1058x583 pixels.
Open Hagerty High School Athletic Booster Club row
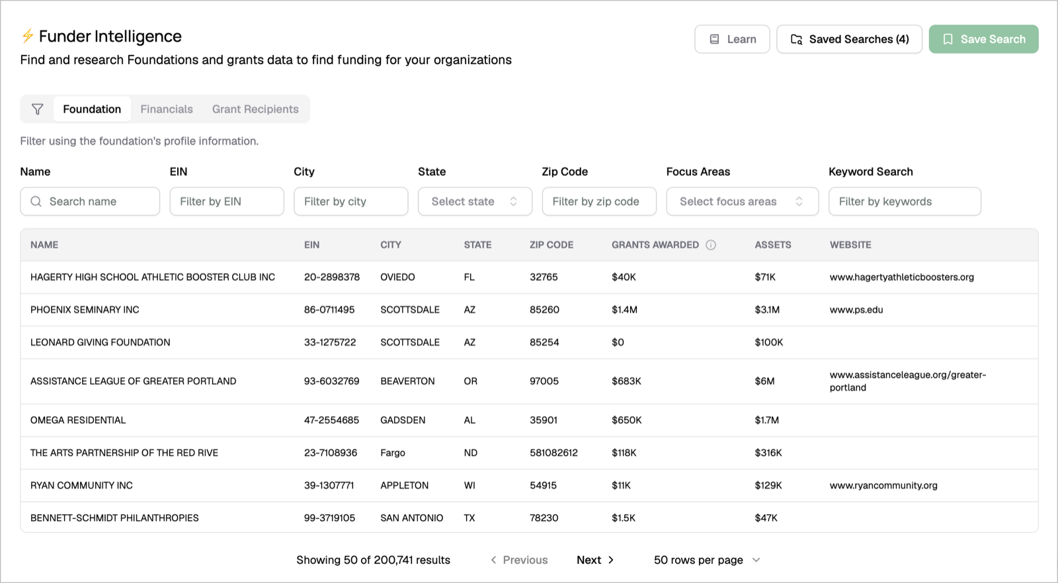pyautogui.click(x=529, y=277)
